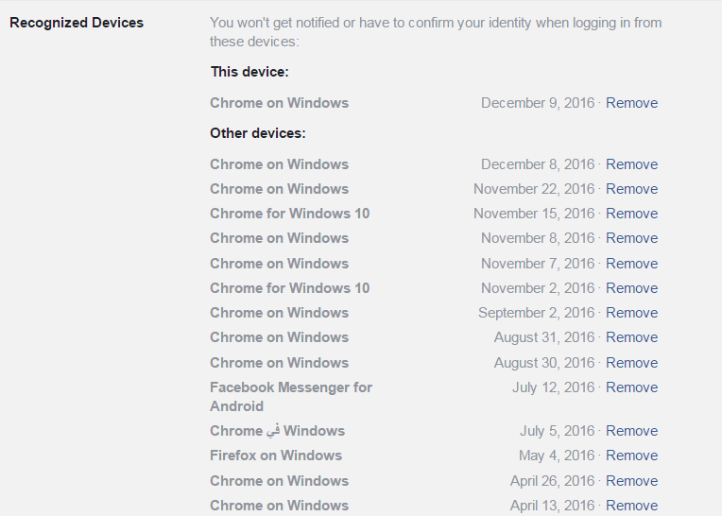Click the Chrome entry with Arabic text

[277, 431]
